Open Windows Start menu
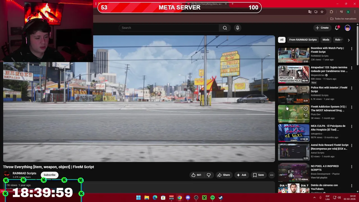Image resolution: width=359 pixels, height=202 pixels. pos(138,198)
